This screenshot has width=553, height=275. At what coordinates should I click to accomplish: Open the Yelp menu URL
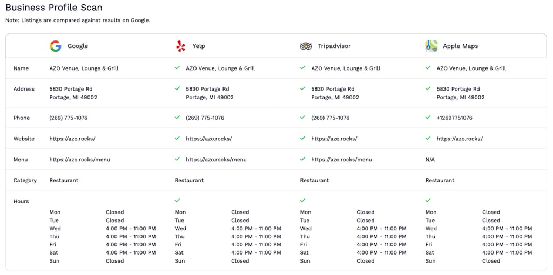[216, 160]
